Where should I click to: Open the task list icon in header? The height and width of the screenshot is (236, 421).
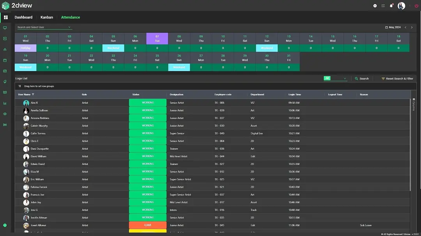point(383,5)
